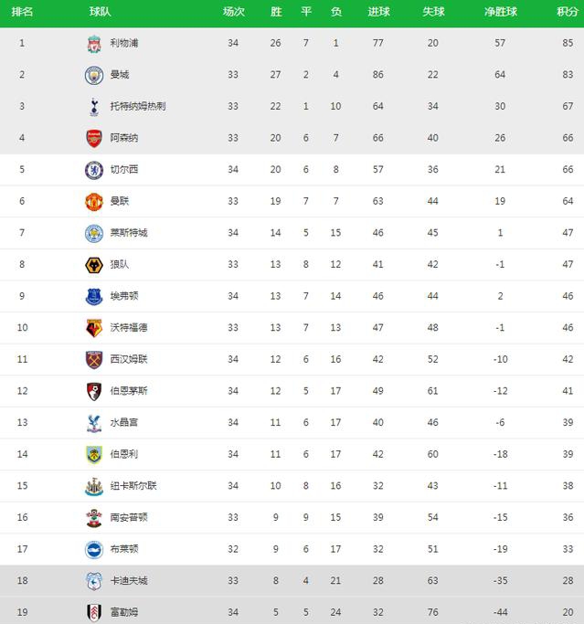The image size is (584, 624).
Task: Click the Watford yellow hornet crest
Action: (94, 328)
